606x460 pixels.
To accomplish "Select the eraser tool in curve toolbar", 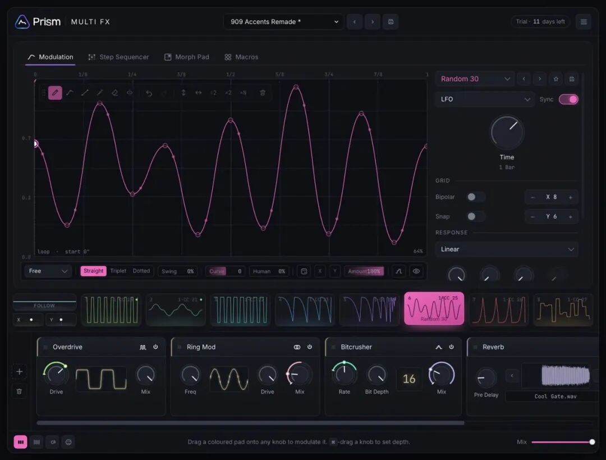I will (115, 93).
